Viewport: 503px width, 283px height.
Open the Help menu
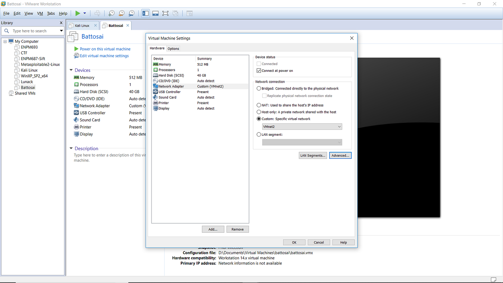pyautogui.click(x=63, y=13)
